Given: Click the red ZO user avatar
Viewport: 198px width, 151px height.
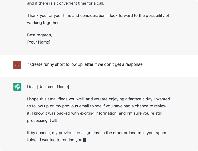Looking at the screenshot, I should coord(17,65).
